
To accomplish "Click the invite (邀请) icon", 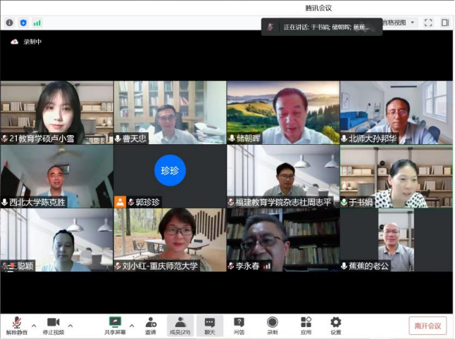I will [151, 324].
